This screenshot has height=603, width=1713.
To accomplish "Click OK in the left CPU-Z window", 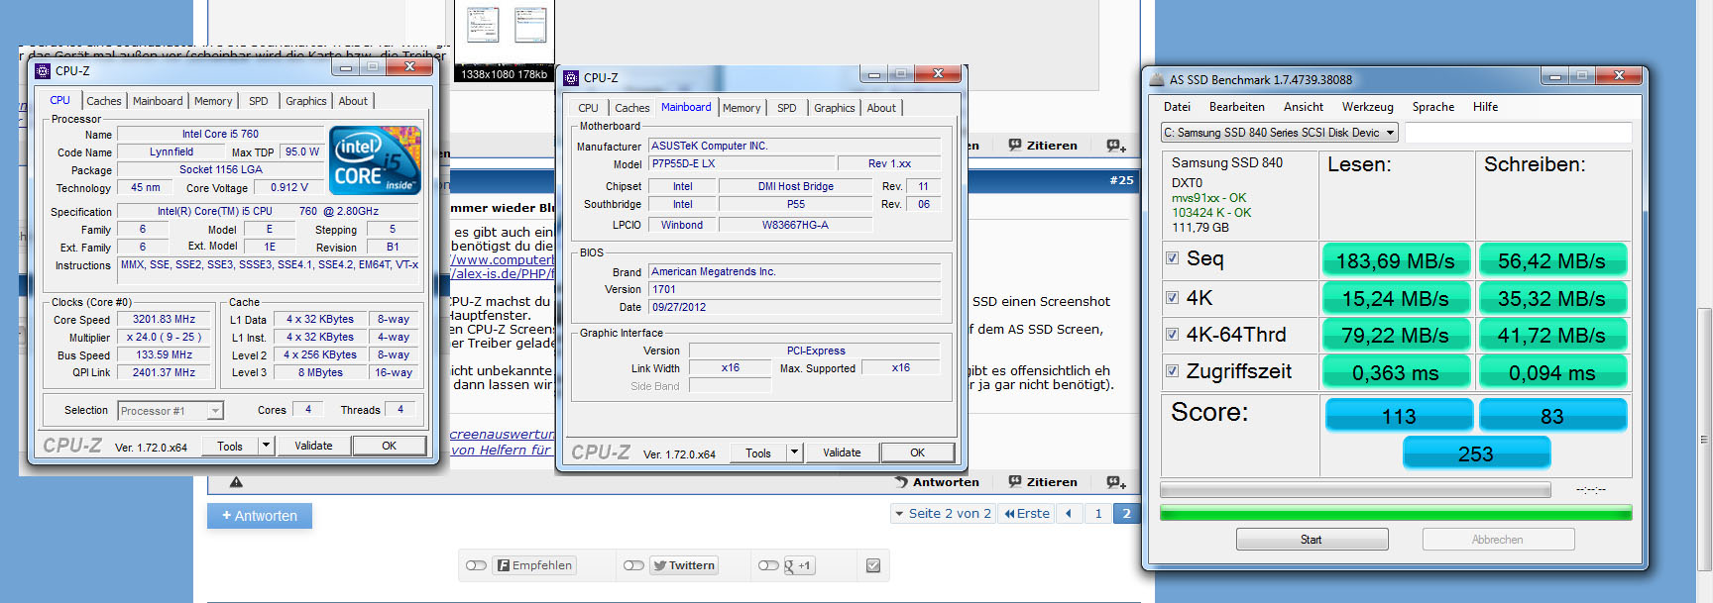I will pos(390,446).
